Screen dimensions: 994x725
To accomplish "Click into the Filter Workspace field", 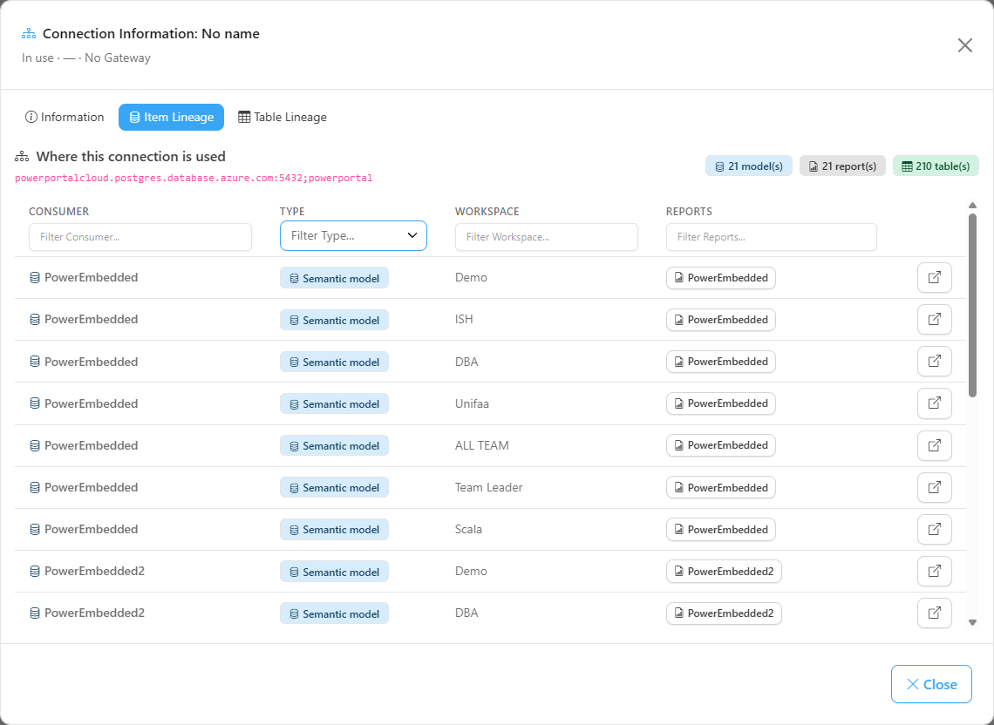I will point(547,237).
